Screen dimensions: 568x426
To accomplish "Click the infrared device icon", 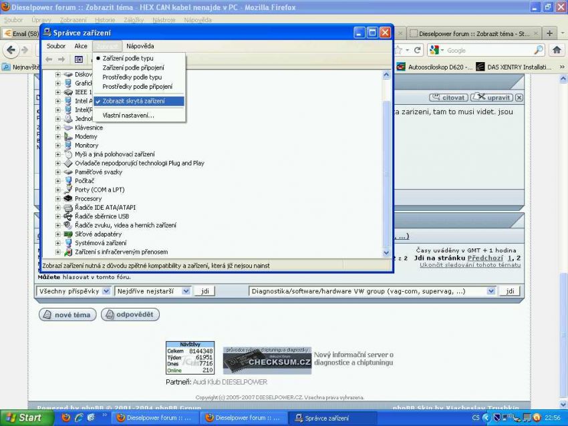I will tap(68, 252).
